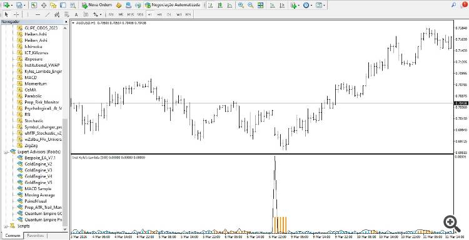469x240 pixels.
Task: Toggle the Navigator star-folder icon
Action: click(x=53, y=5)
